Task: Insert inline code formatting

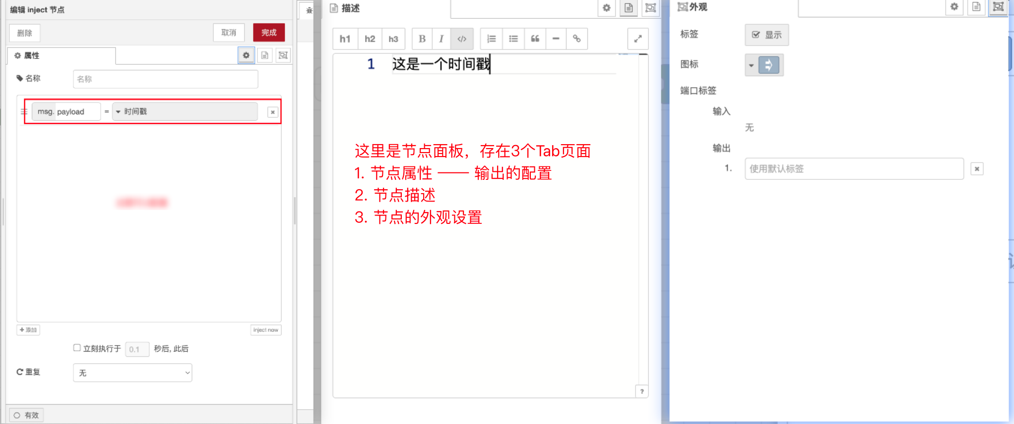Action: coord(462,39)
